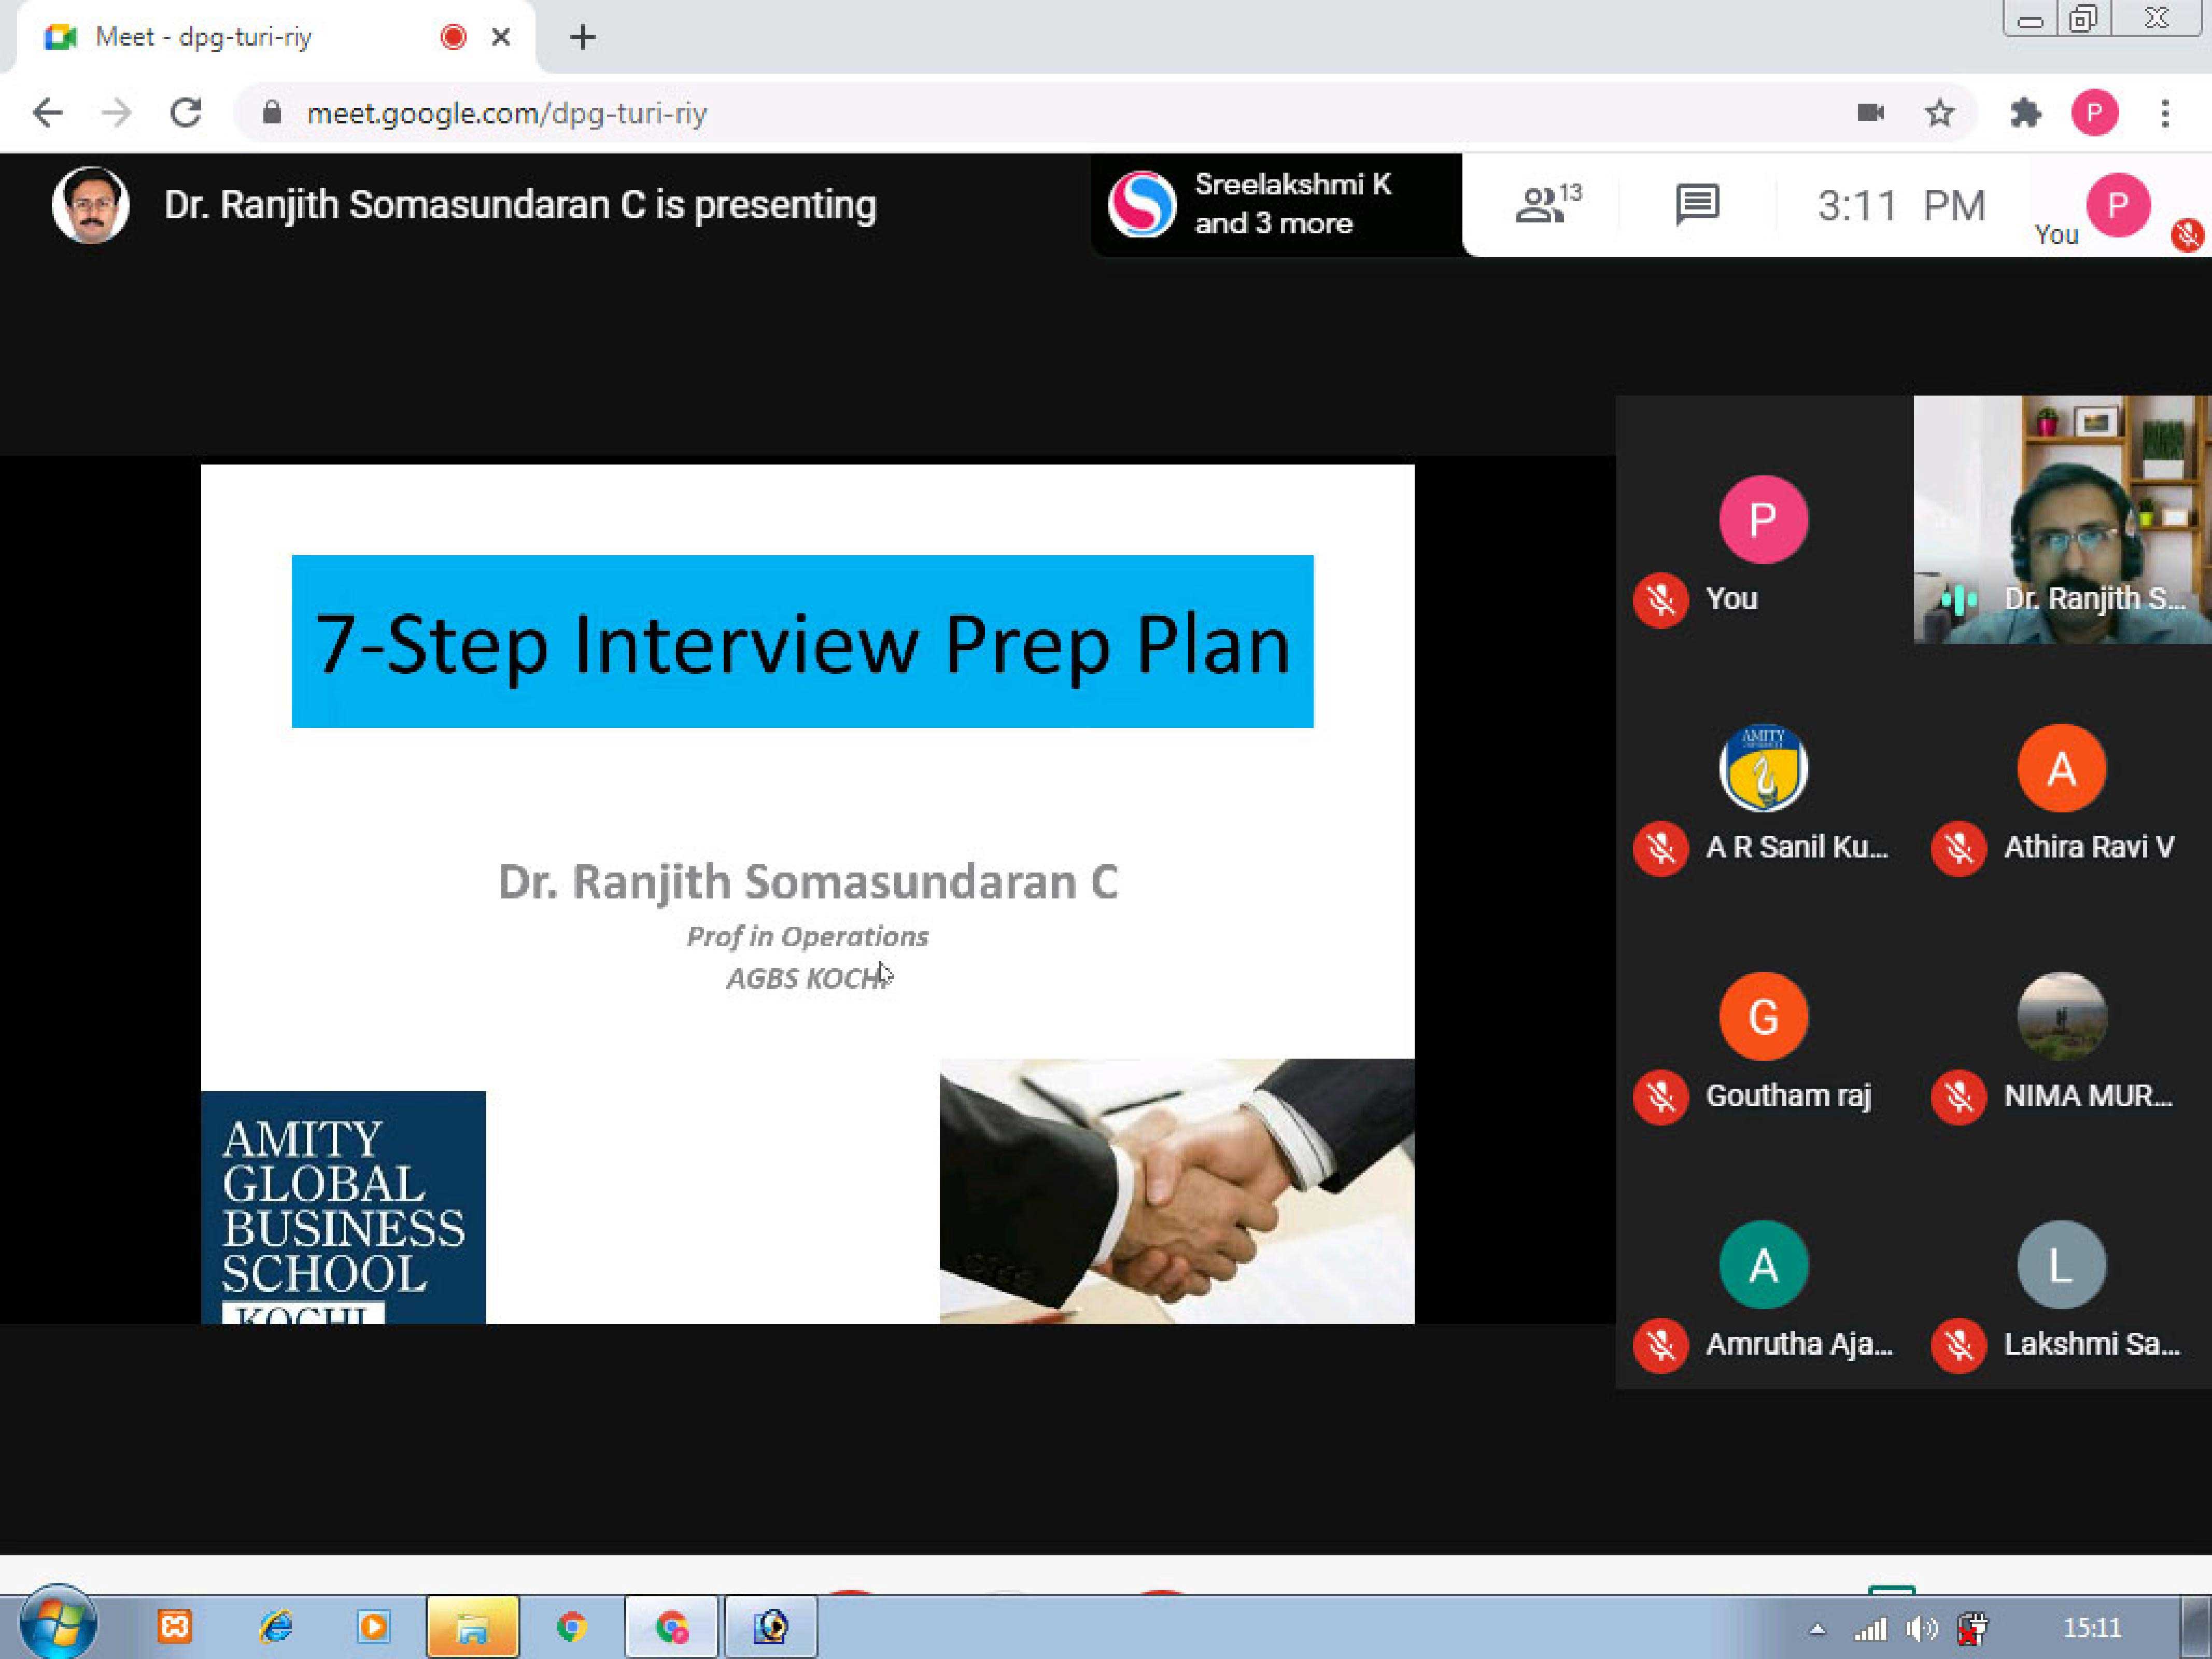This screenshot has width=2212, height=1659.
Task: Click muted mic icon for Athira Ravi V
Action: 1958,848
